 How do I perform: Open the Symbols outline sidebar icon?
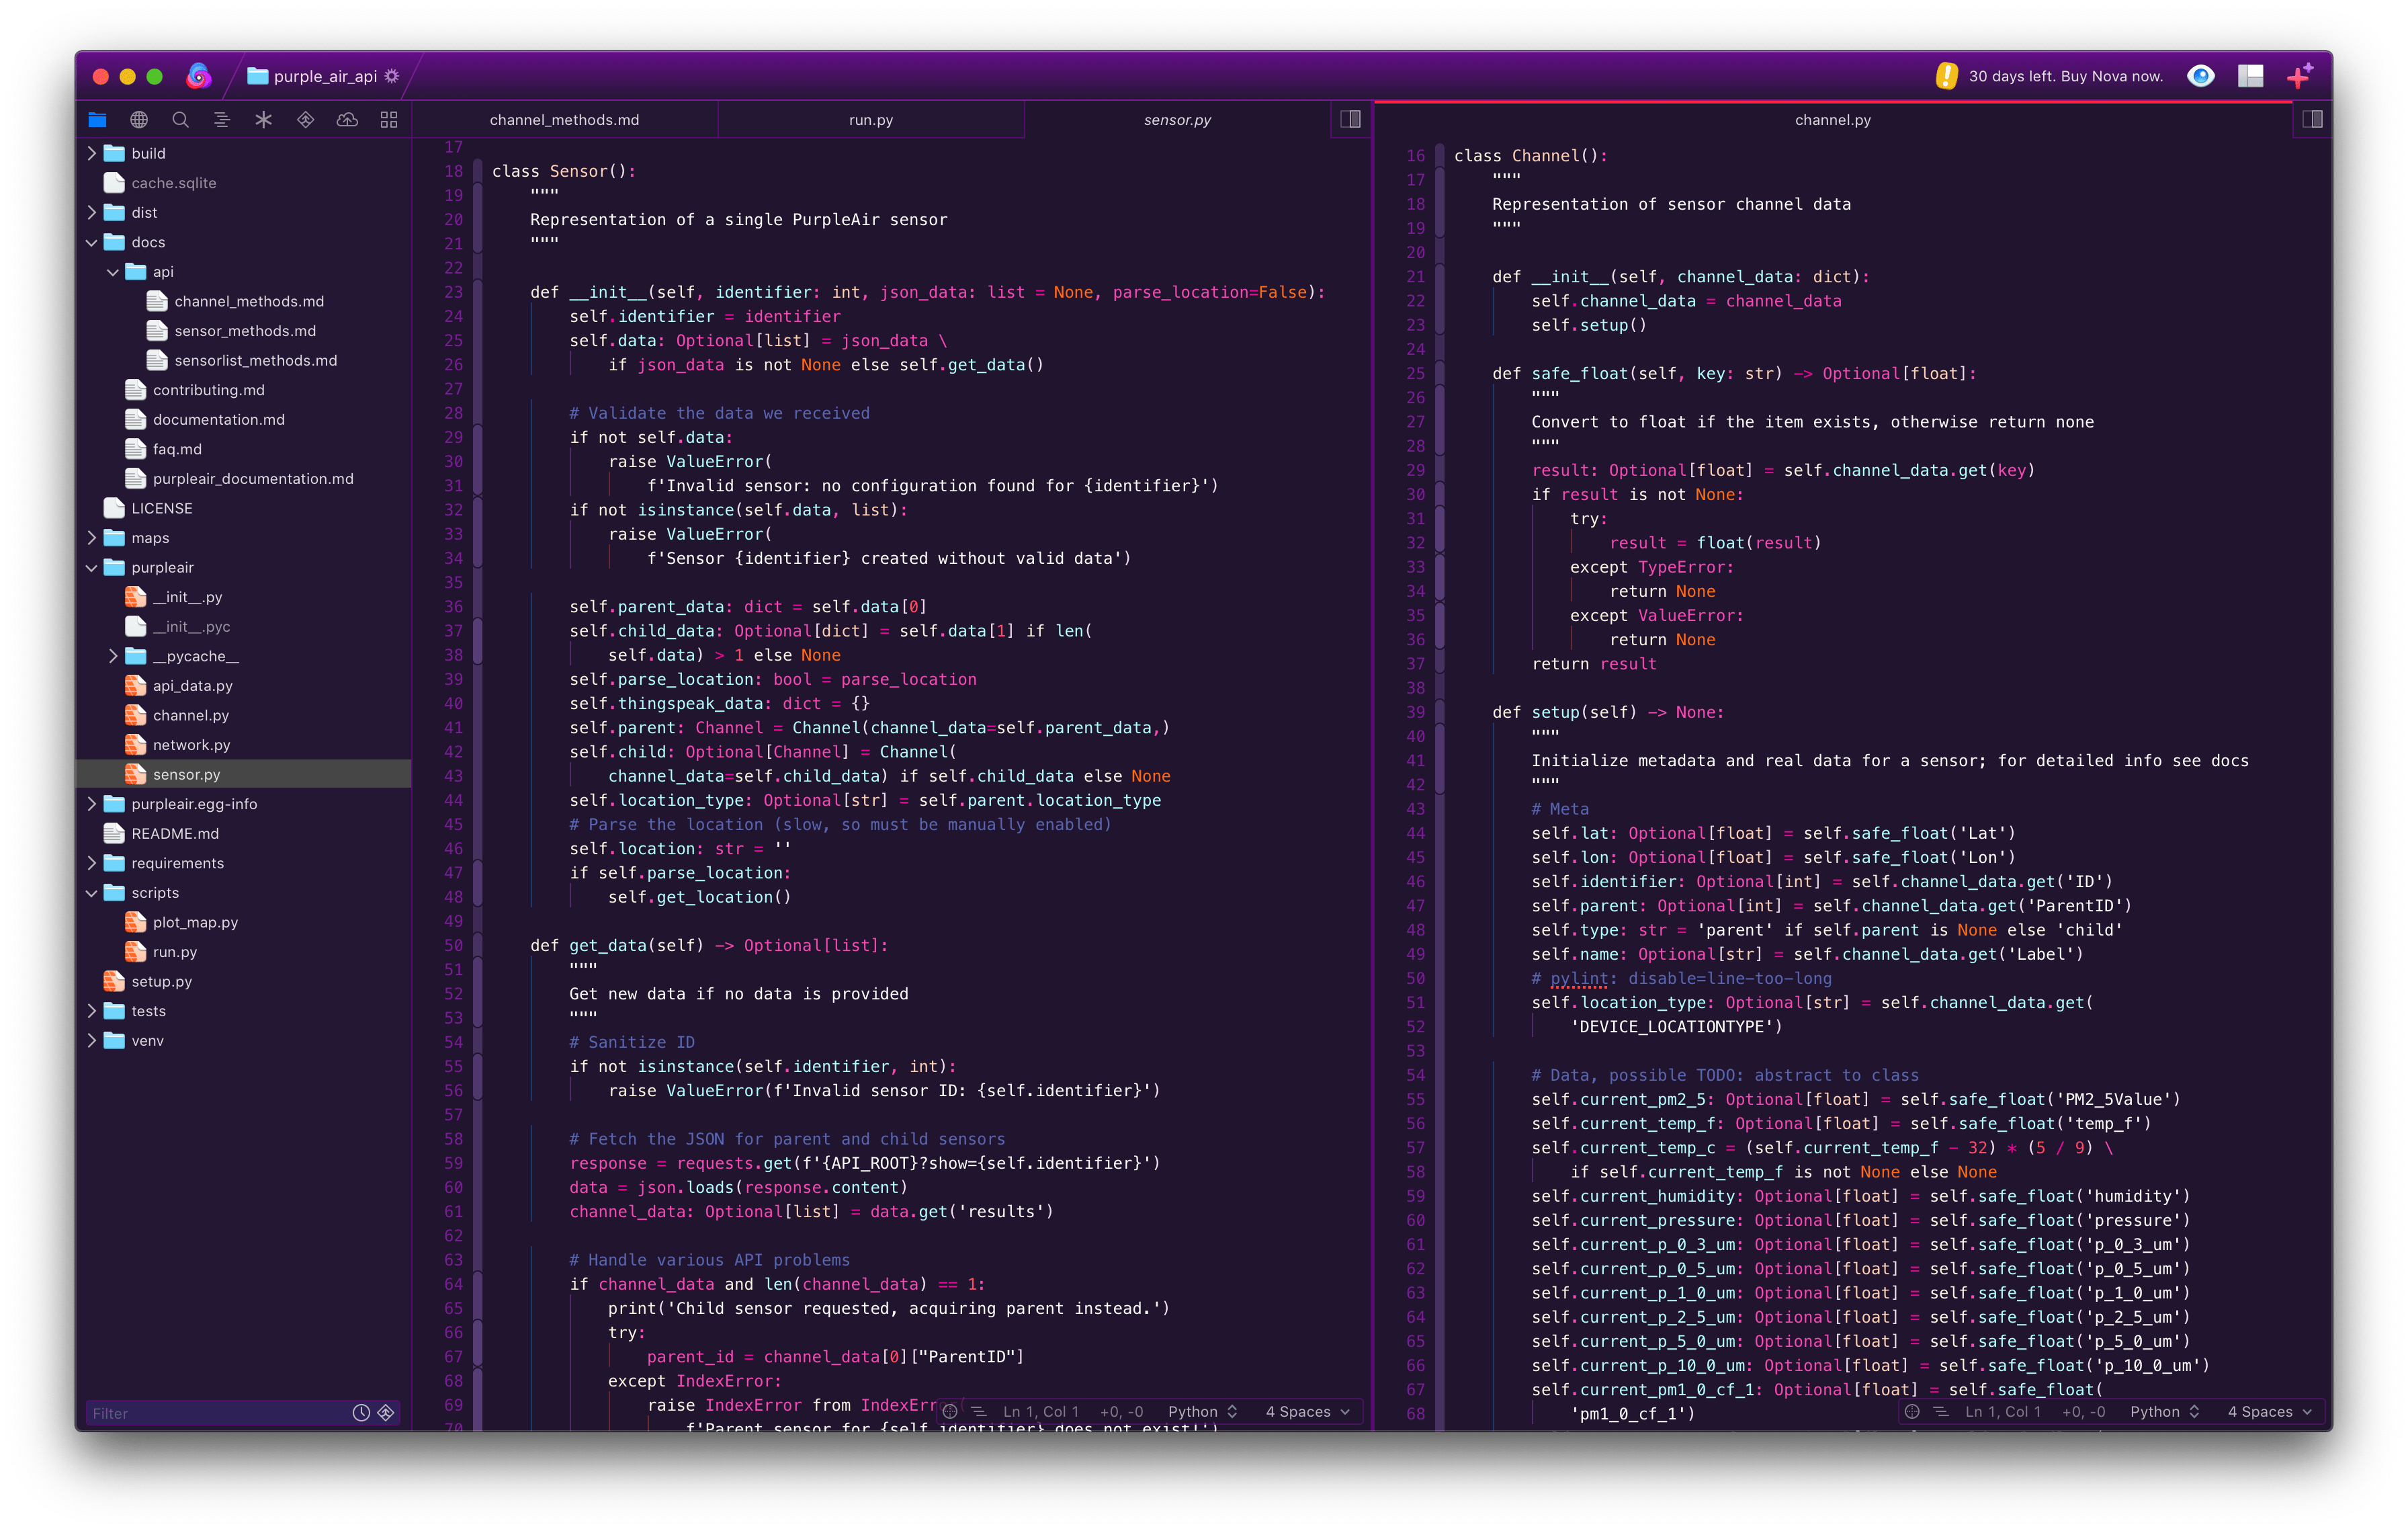pyautogui.click(x=222, y=120)
